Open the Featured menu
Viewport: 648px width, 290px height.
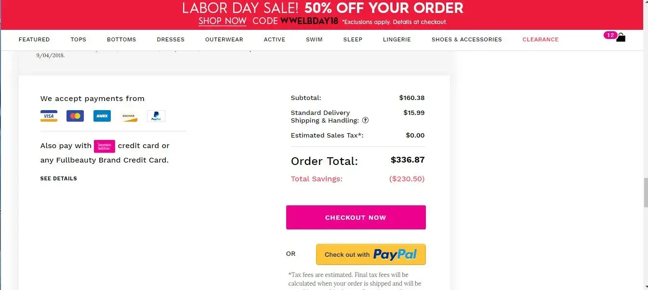34,39
